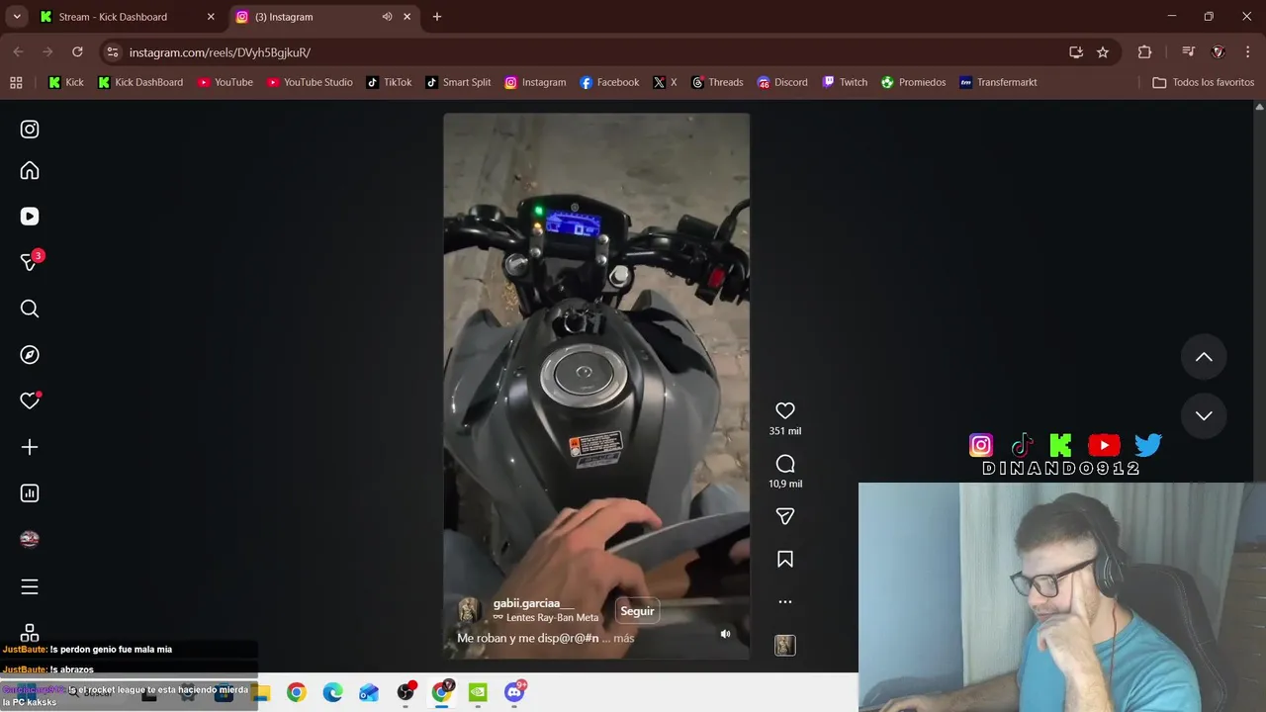Share the reel via paper plane icon
This screenshot has width=1266, height=712.
785,516
